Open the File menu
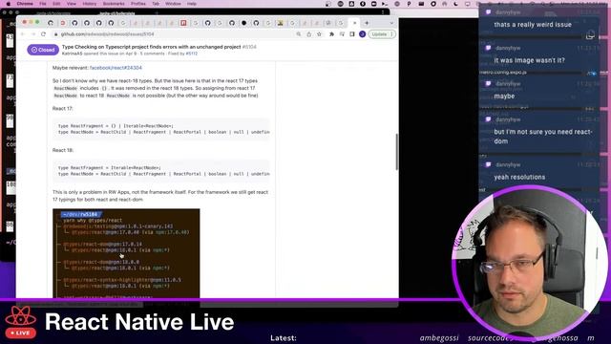Screen dimensions: 611x344 [x=43, y=4]
